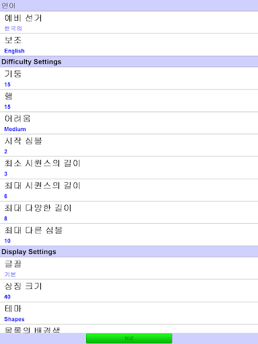Screen dimensions: 258x344
Task: Click the blue Shapes theme value
Action: (14, 319)
